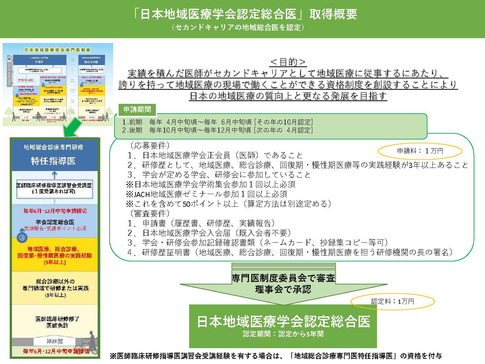Image resolution: width=485 pixels, height=364 pixels.
Task: Click the 医師臨床研修修了 医師免許 block
Action: 57,322
